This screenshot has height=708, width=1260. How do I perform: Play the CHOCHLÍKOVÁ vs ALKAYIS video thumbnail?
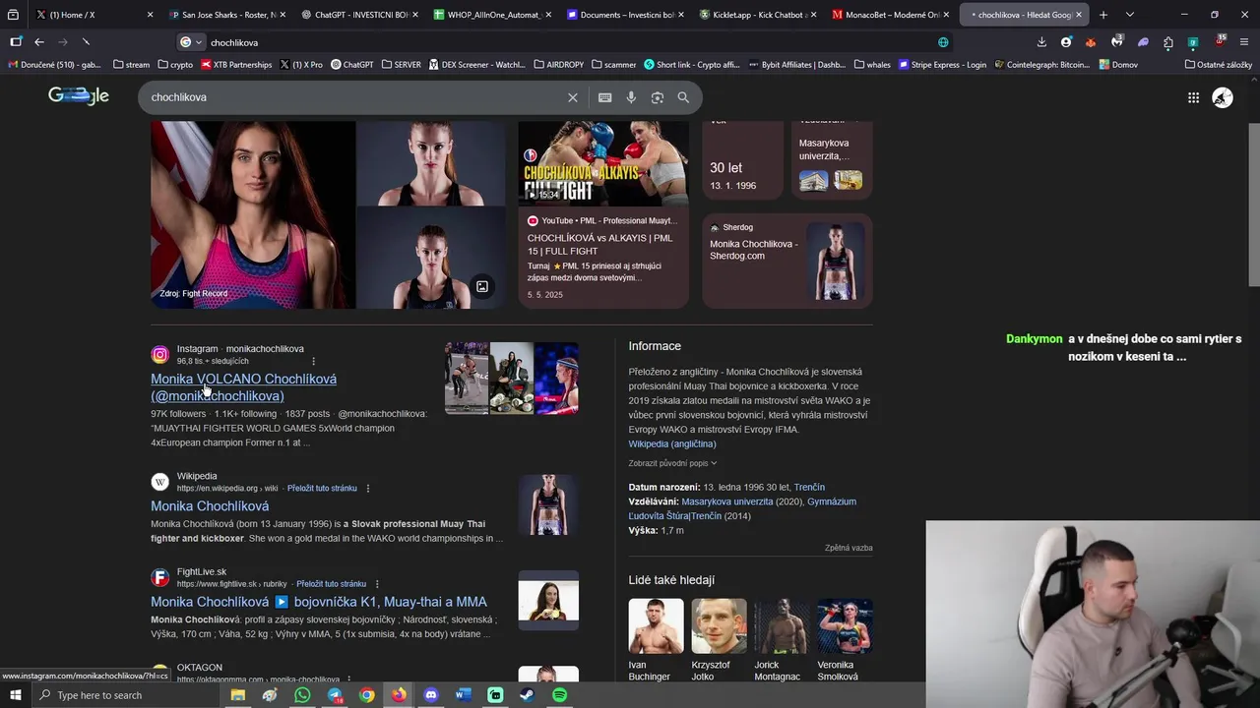pyautogui.click(x=603, y=163)
